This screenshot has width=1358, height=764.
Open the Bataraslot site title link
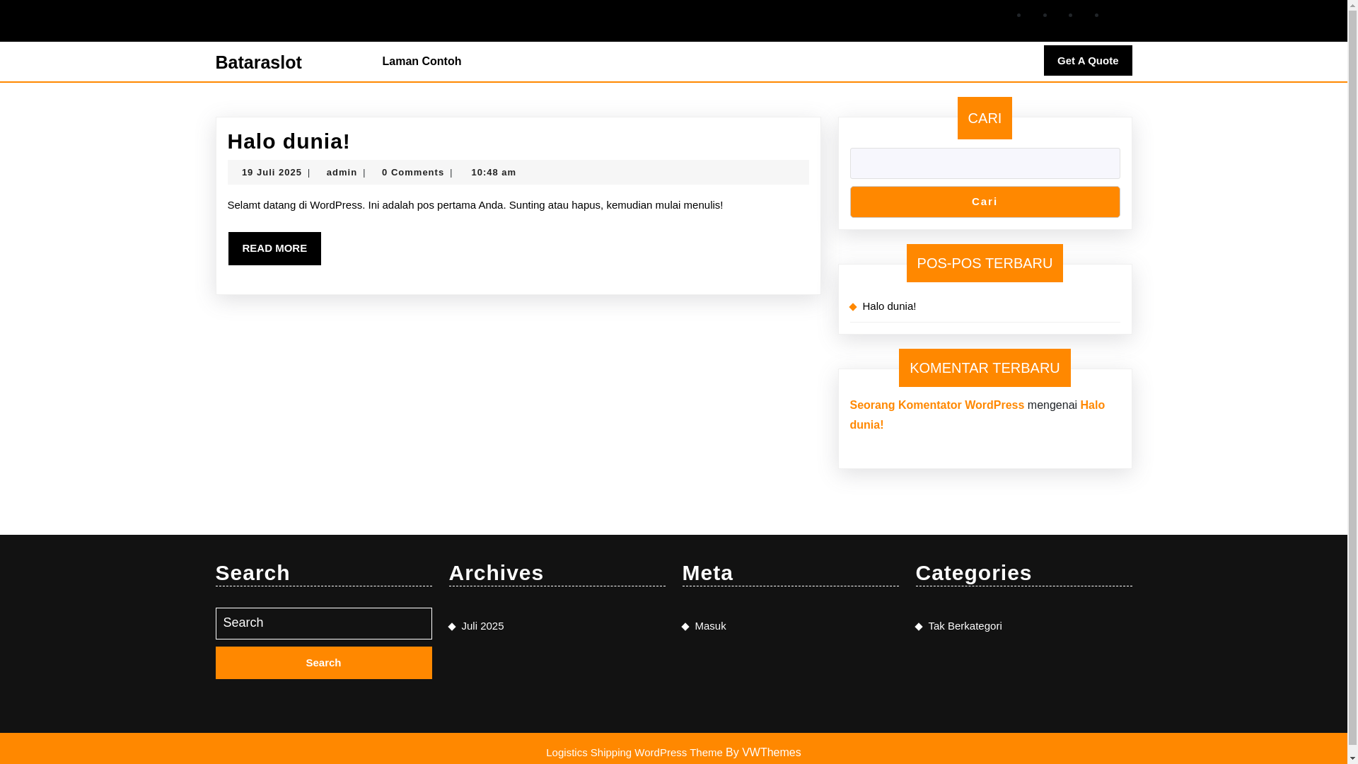[258, 62]
